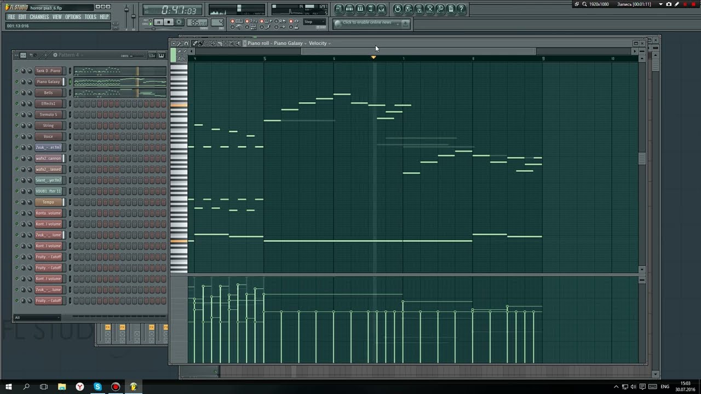Toggle the piano roll magnet snap icon
Viewport: 701px width, 394px height.
186,43
